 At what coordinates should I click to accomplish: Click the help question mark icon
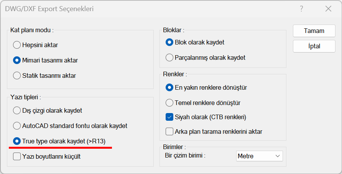[x=302, y=8]
